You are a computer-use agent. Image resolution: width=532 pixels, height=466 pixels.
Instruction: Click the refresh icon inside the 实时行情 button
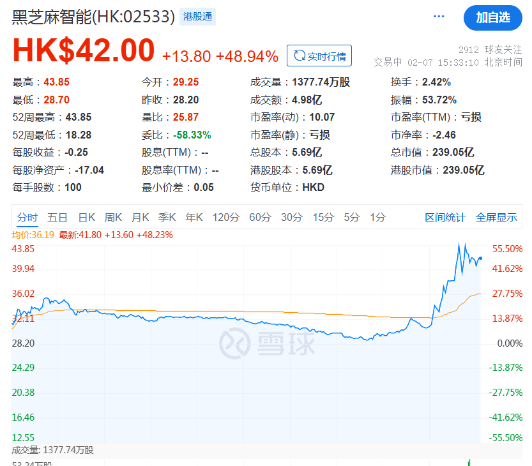click(300, 56)
